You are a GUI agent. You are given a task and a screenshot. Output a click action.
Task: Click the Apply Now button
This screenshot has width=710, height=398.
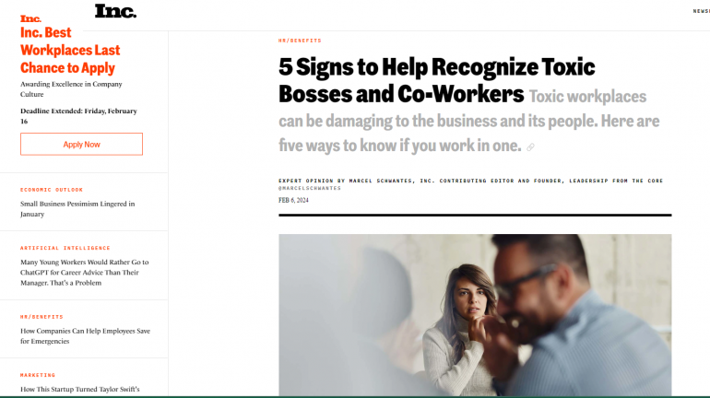tap(81, 145)
